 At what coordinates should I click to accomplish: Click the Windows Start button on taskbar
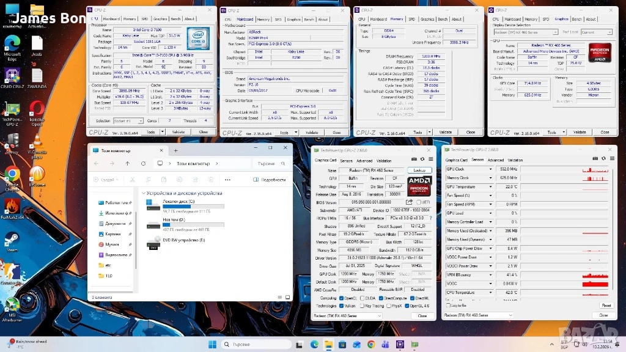click(x=211, y=345)
